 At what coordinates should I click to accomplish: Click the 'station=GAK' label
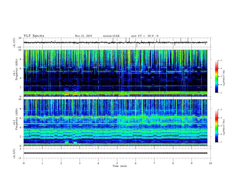pyautogui.click(x=111, y=36)
